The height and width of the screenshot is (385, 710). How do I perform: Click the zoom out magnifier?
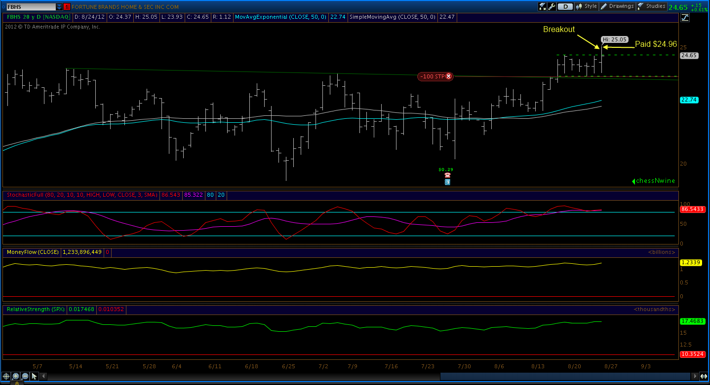click(x=25, y=376)
